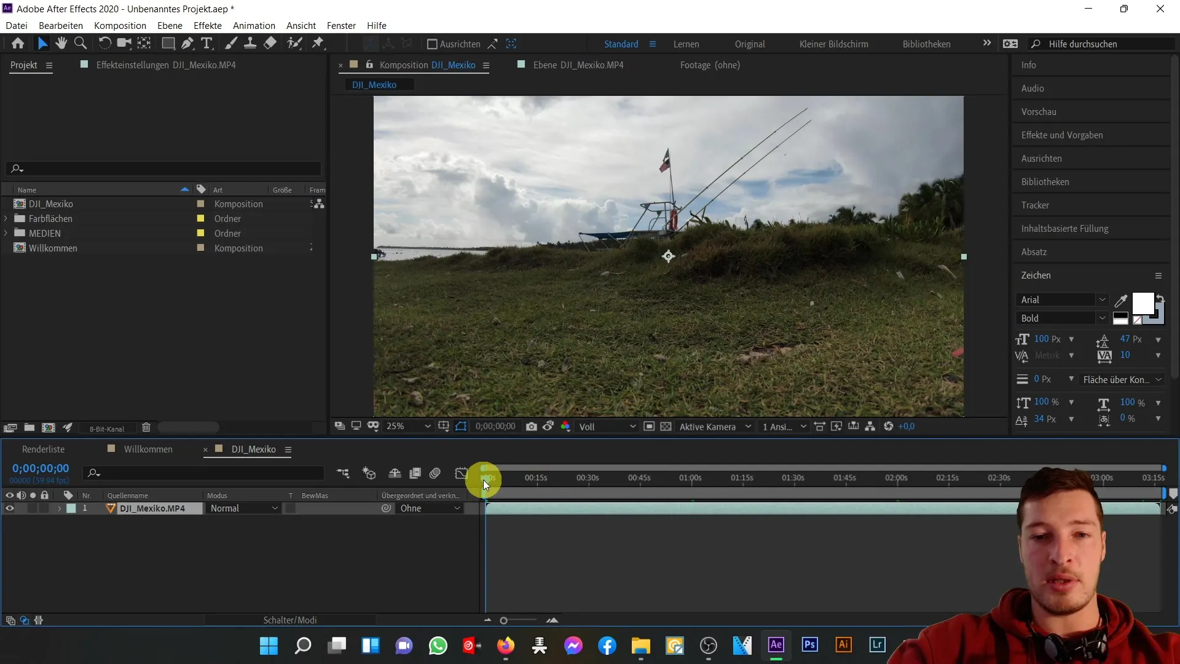1180x664 pixels.
Task: Toggle the lock icon on DJI_Mexiko.MP4
Action: pyautogui.click(x=44, y=508)
